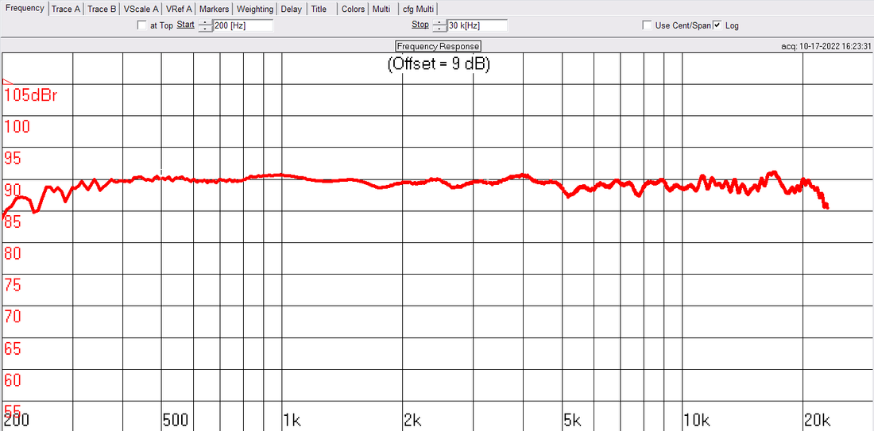The width and height of the screenshot is (874, 431).
Task: Uncheck the Log scale checkbox
Action: tap(717, 25)
